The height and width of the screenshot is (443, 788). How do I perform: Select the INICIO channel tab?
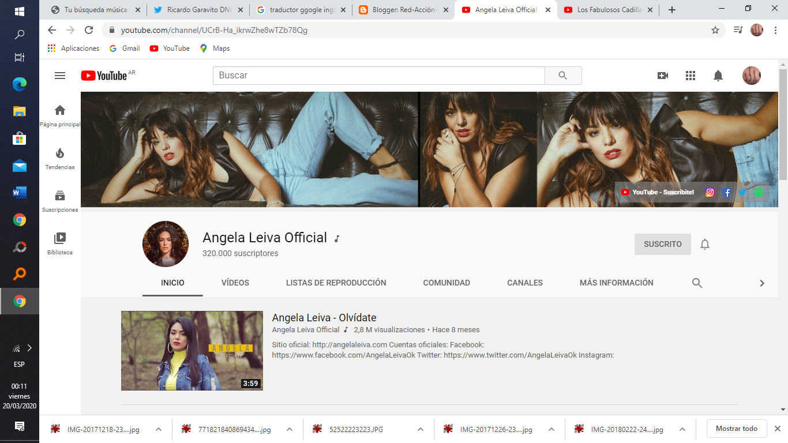(172, 283)
